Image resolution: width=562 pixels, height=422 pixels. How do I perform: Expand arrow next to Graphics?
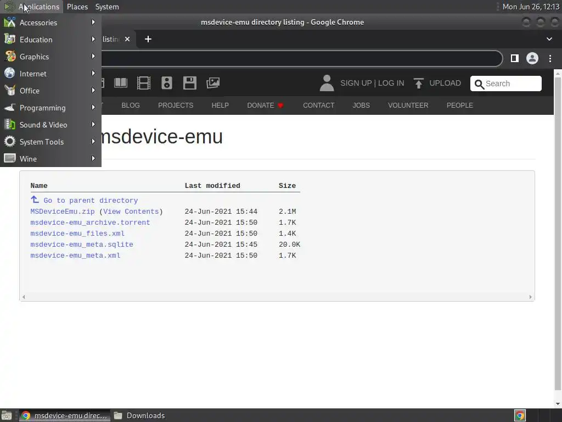[93, 57]
